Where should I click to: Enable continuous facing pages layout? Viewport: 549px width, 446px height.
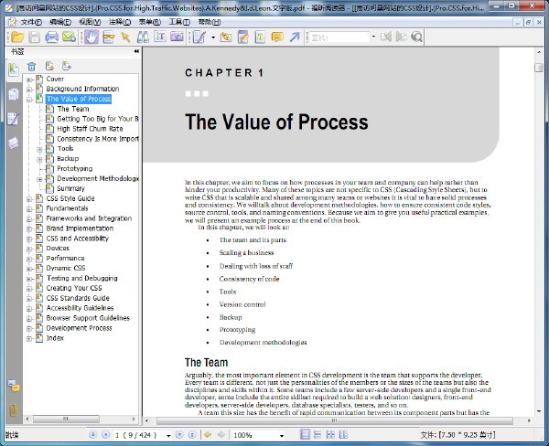click(x=343, y=434)
